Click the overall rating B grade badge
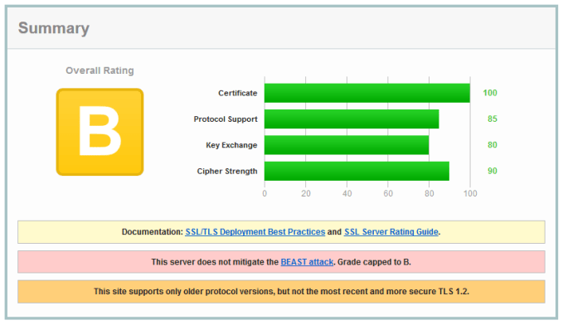 tap(99, 132)
